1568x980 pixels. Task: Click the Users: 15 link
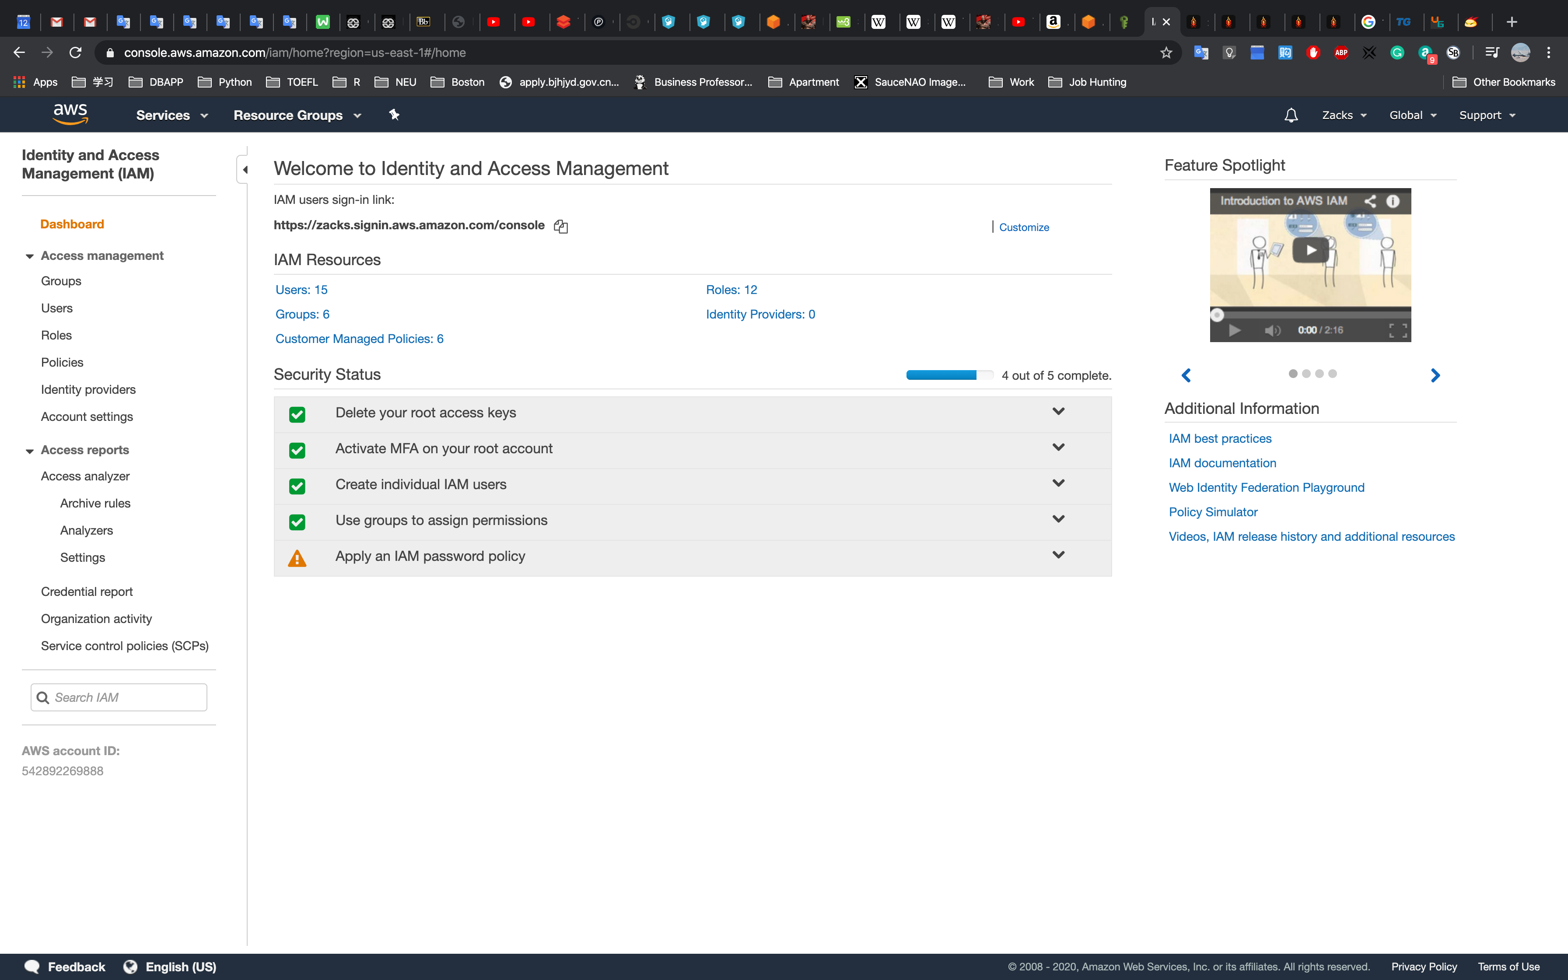(301, 290)
